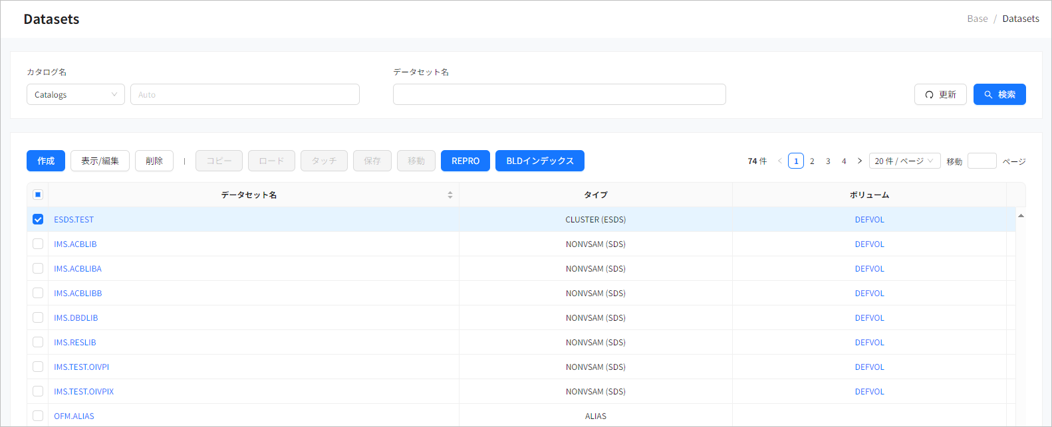
Task: Toggle the select-all checkbox in table header
Action: click(x=38, y=195)
